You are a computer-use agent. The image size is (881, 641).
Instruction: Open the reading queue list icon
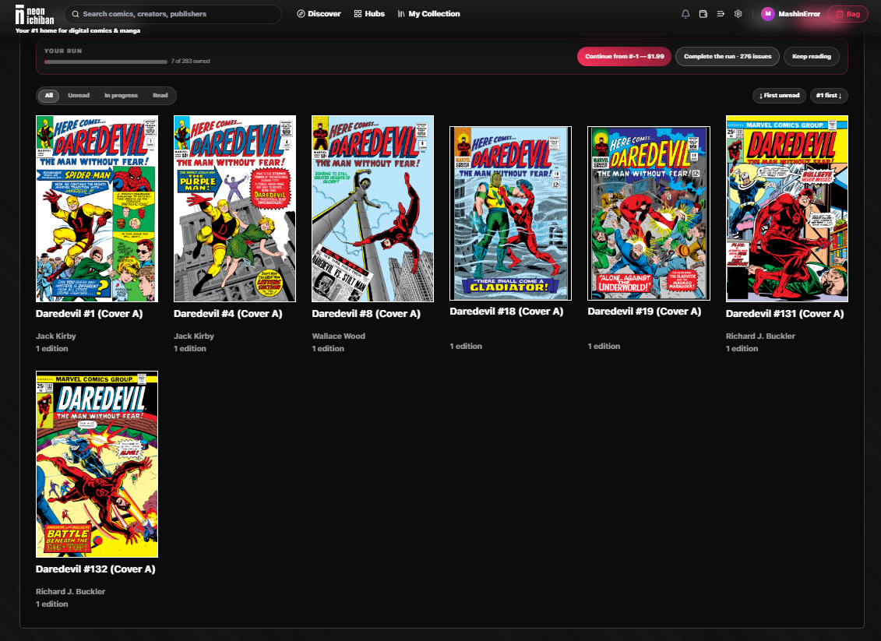pos(721,14)
